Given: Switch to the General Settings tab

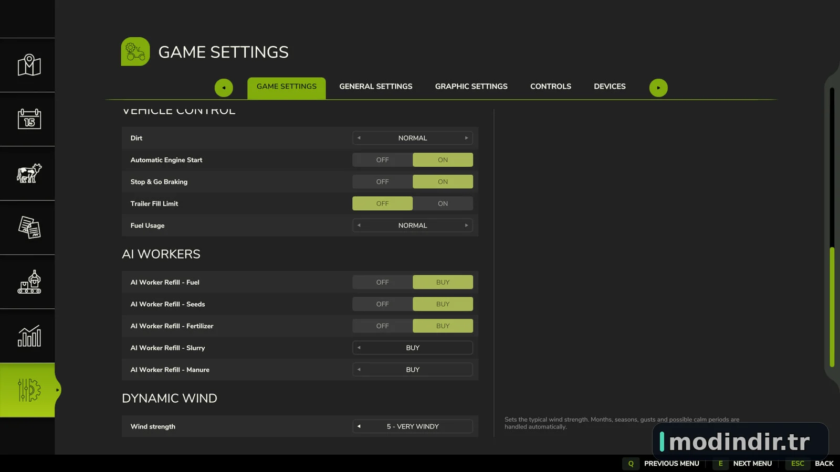Looking at the screenshot, I should point(376,87).
